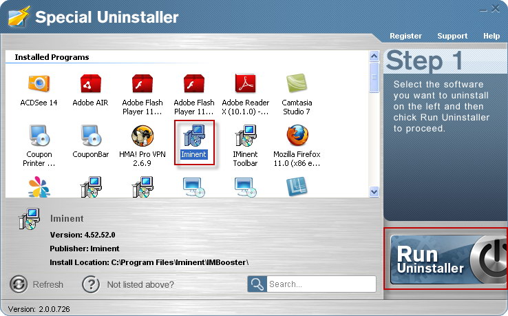Select the IMinent Toolbar program icon

pos(245,136)
